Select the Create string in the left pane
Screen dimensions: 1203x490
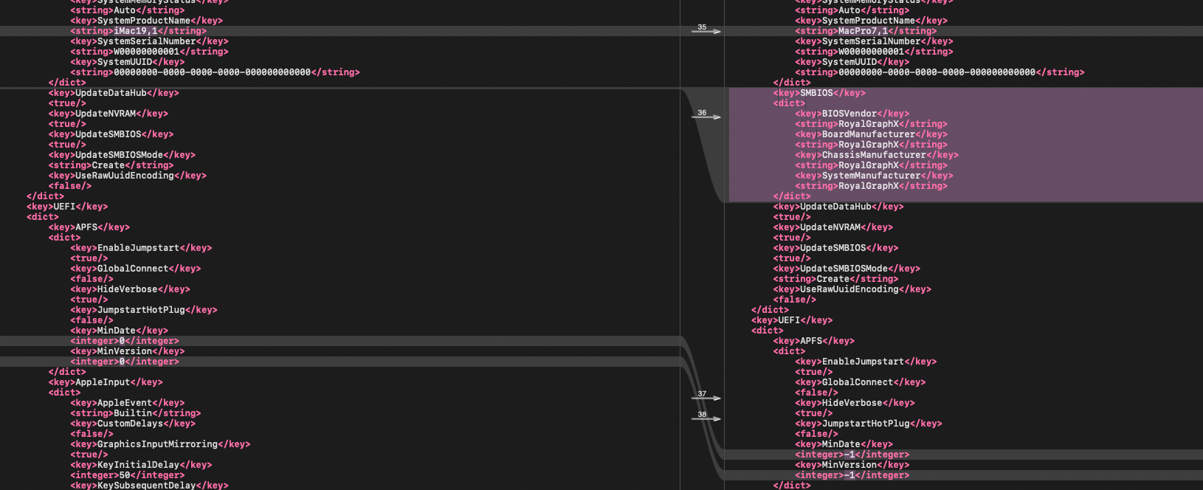tap(111, 165)
